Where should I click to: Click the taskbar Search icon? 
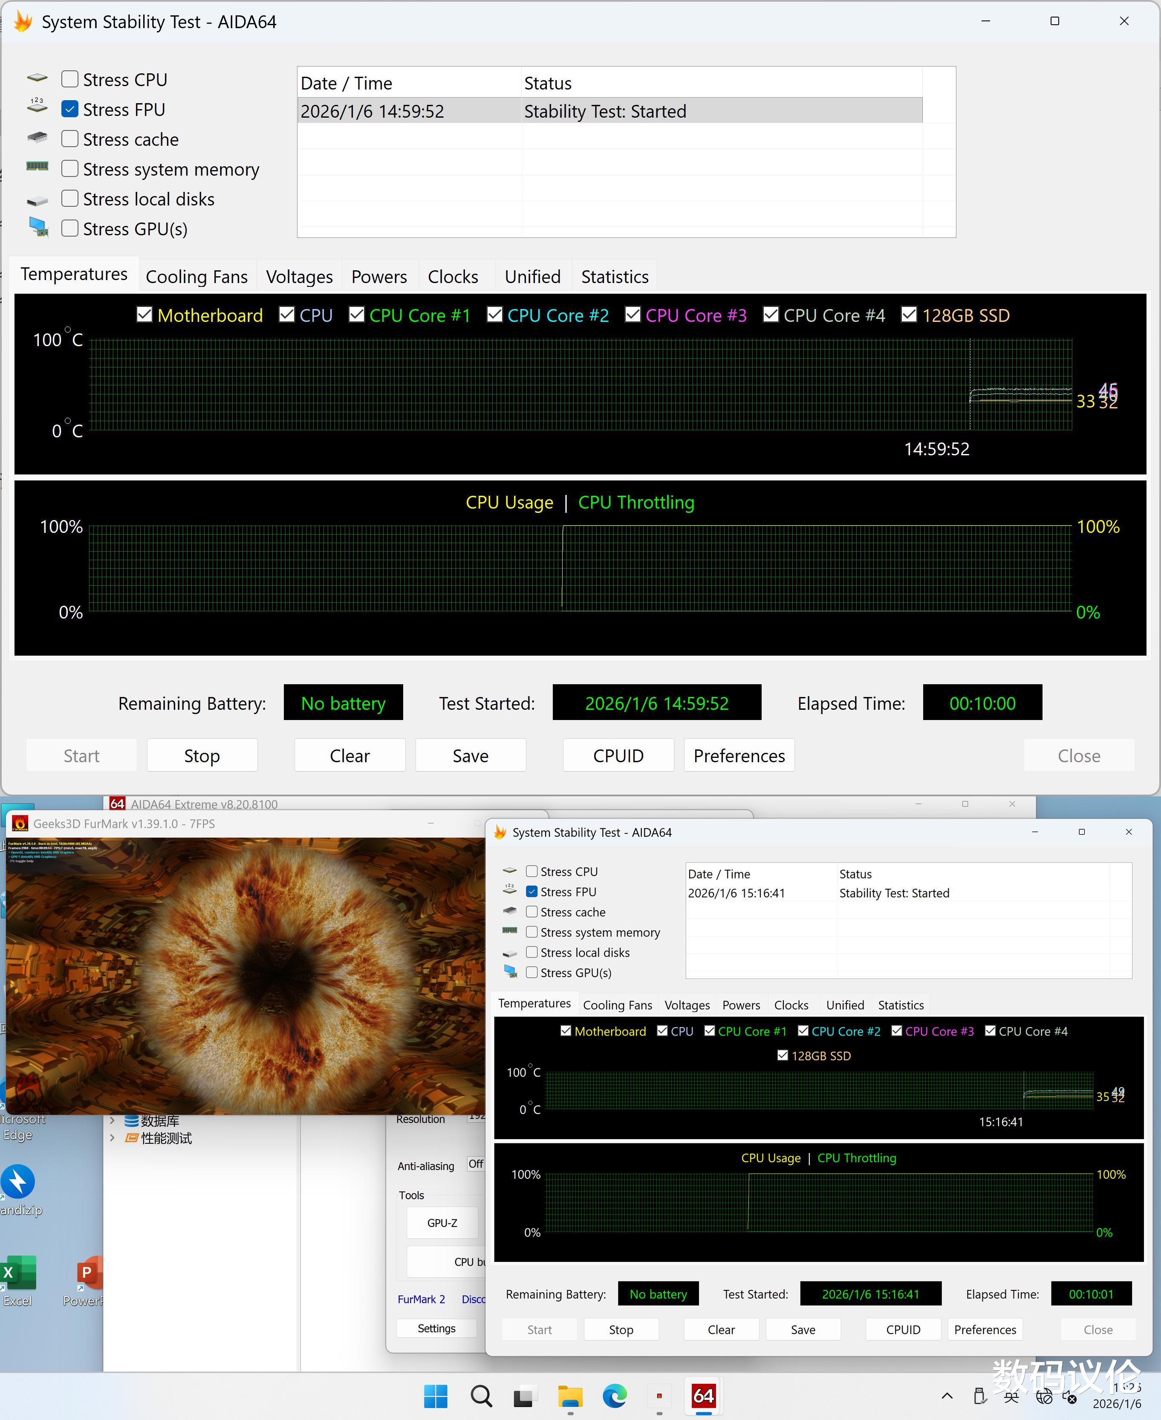481,1396
